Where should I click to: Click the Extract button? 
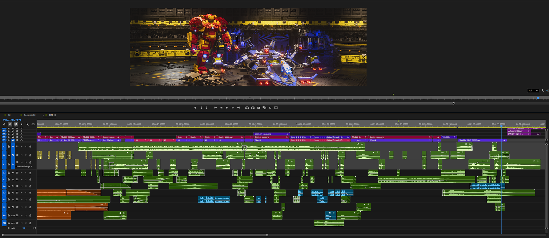pyautogui.click(x=253, y=108)
